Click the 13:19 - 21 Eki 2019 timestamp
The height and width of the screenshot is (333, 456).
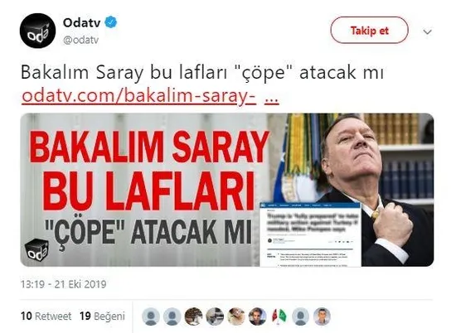63,284
